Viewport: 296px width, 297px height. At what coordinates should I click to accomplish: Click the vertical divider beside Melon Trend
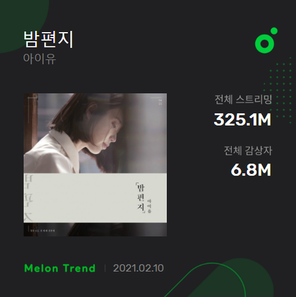(105, 268)
